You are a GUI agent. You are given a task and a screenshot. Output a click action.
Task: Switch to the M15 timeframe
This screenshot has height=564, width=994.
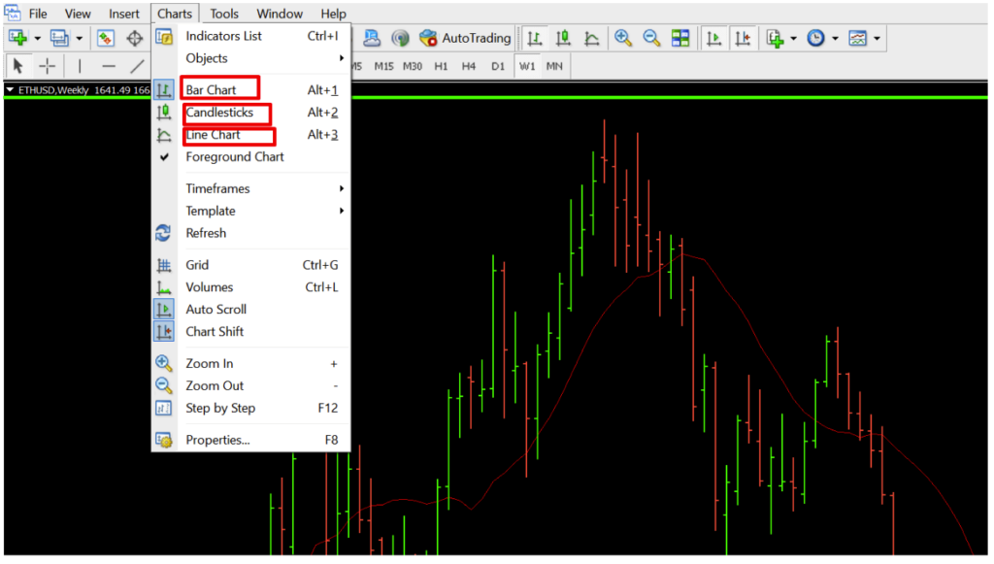[x=383, y=66]
